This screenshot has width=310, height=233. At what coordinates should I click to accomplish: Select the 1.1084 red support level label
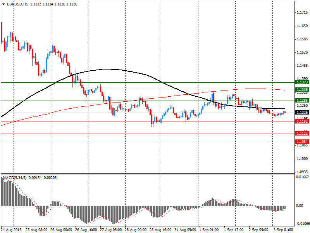tap(302, 142)
